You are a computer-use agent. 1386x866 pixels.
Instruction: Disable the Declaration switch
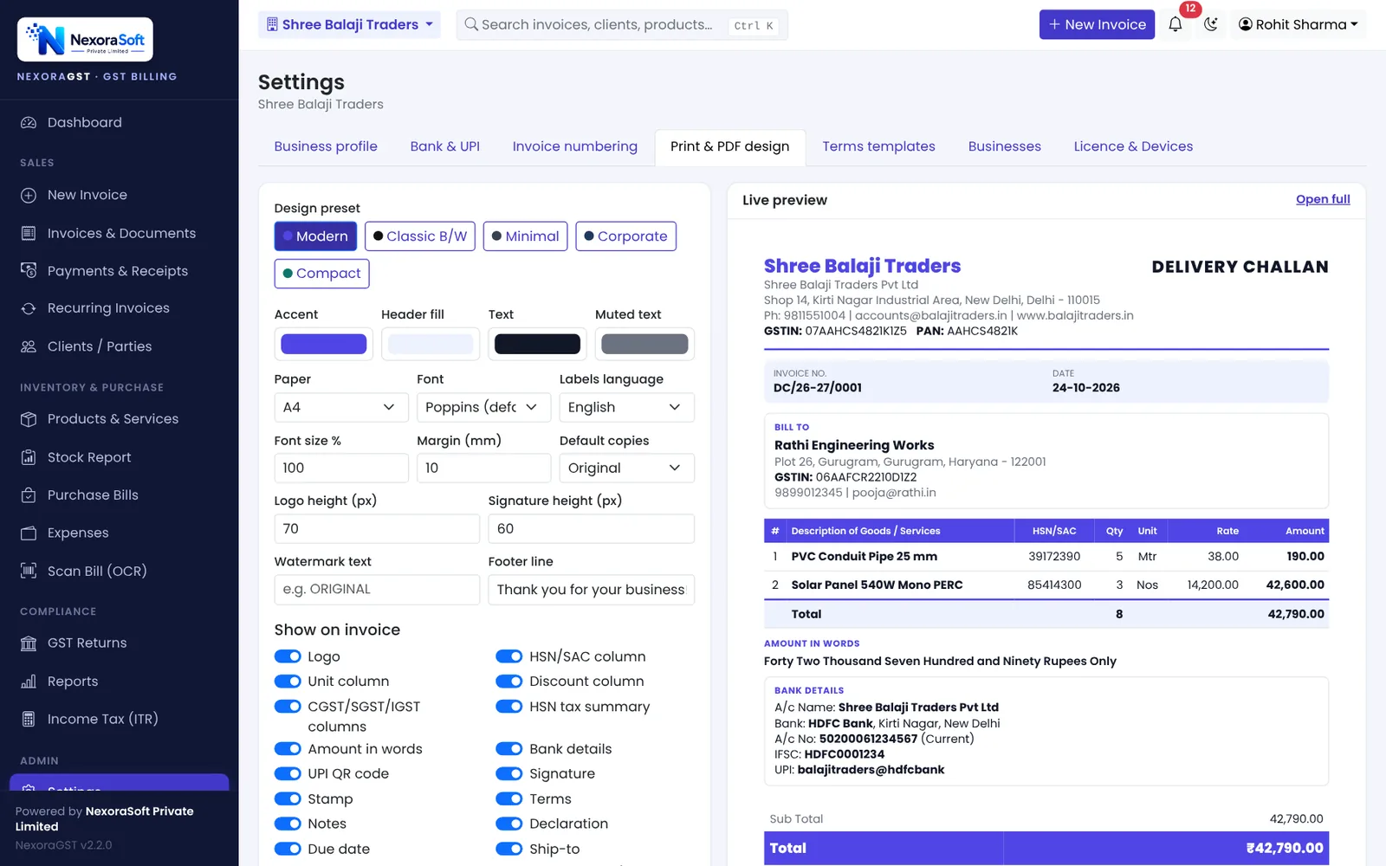(x=509, y=824)
